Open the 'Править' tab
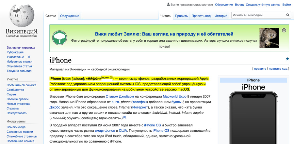This screenshot has width=294, height=144. tap(181, 16)
